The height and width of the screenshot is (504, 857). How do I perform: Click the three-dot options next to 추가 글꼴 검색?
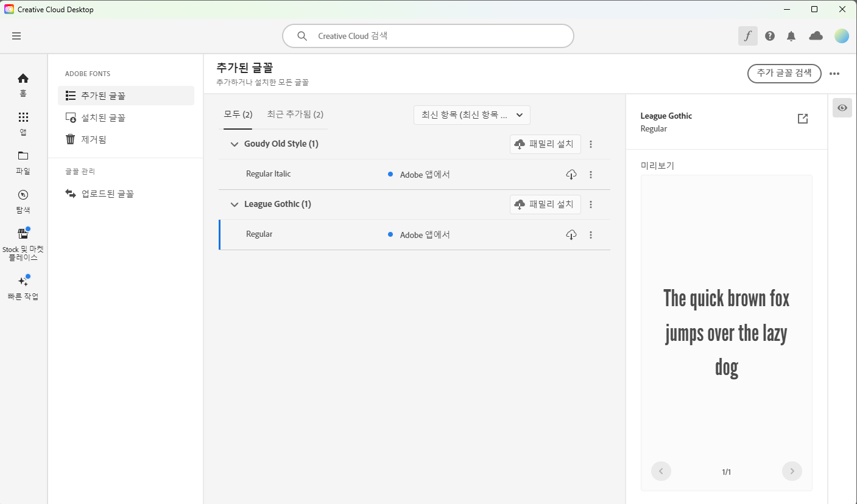click(x=834, y=74)
